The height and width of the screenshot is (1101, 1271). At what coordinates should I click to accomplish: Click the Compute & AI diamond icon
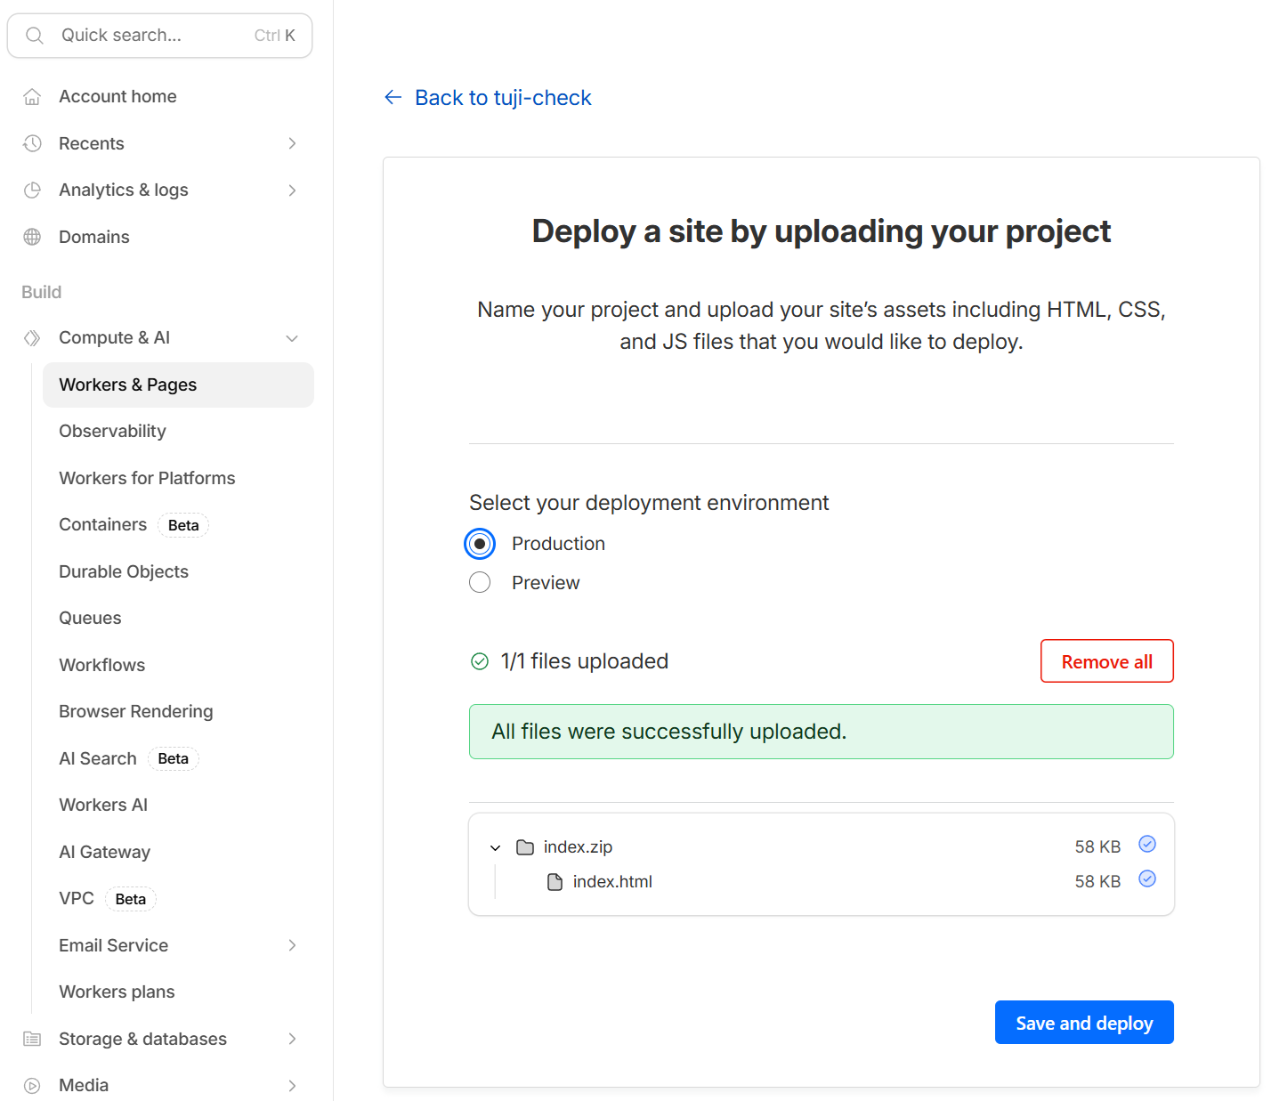[x=32, y=338]
